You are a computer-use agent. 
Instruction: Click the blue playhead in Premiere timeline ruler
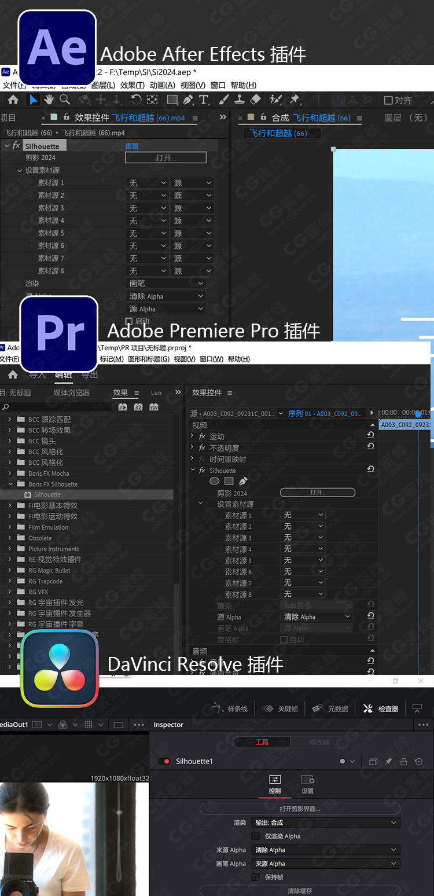[x=418, y=413]
